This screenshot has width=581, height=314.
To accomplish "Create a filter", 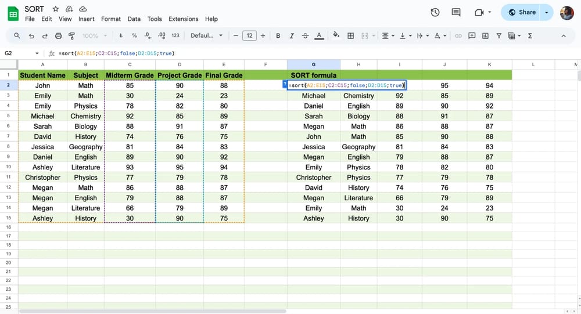I will (498, 36).
